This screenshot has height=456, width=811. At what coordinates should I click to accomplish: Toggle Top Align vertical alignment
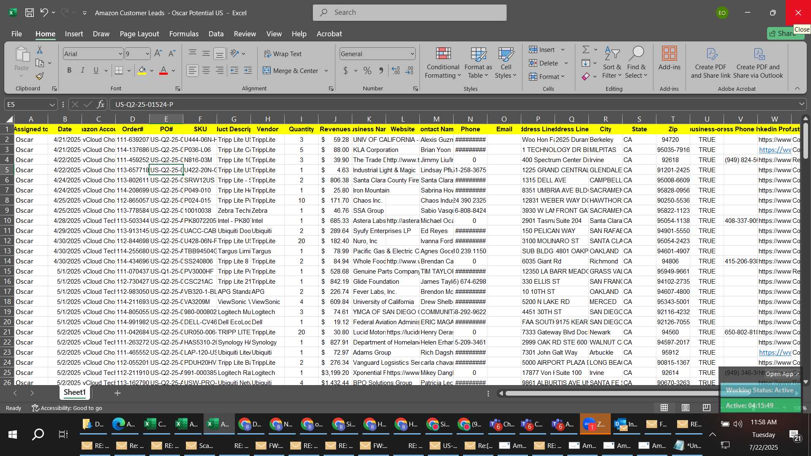(x=193, y=53)
